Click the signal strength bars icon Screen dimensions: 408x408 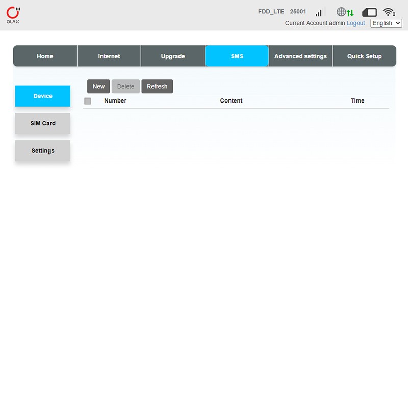319,12
